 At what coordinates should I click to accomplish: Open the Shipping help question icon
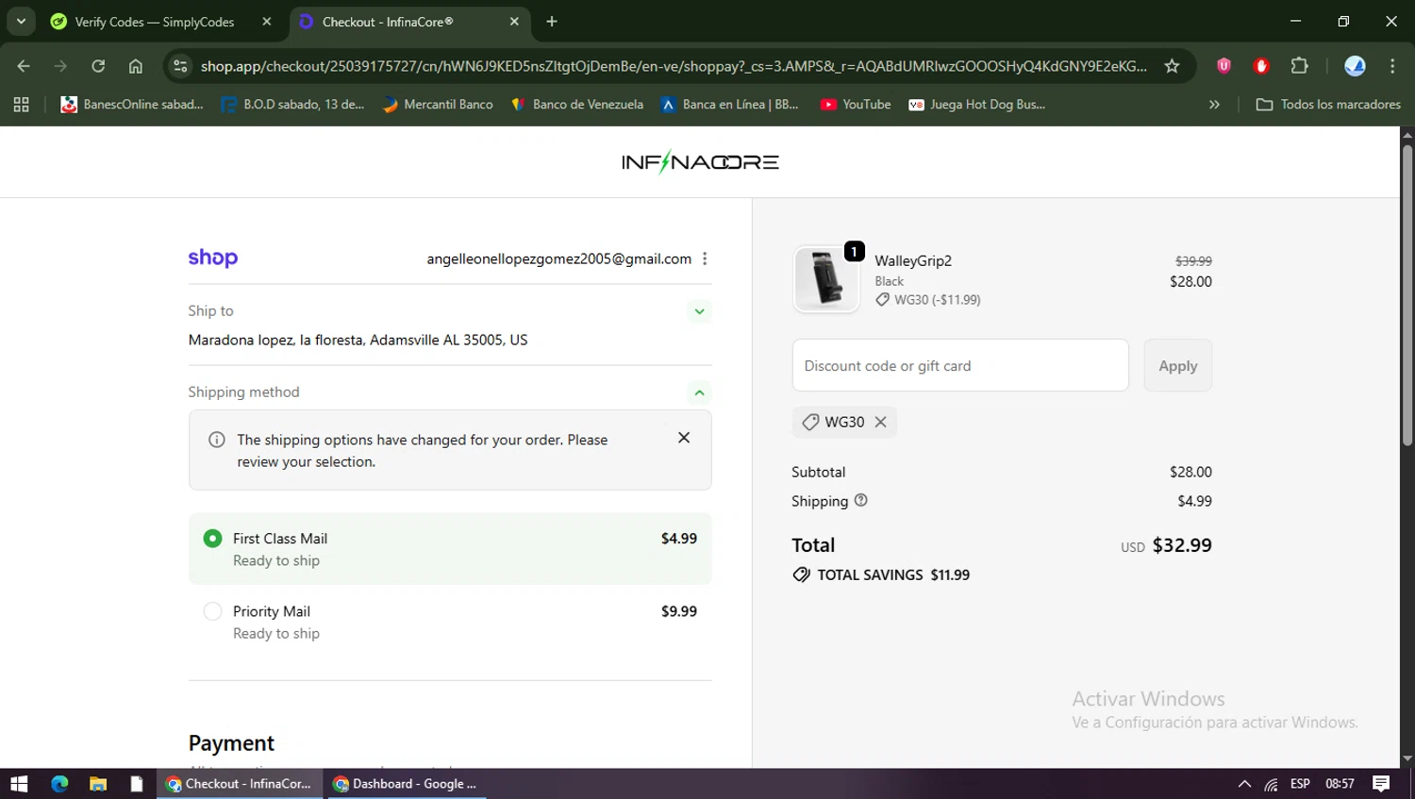pyautogui.click(x=860, y=500)
